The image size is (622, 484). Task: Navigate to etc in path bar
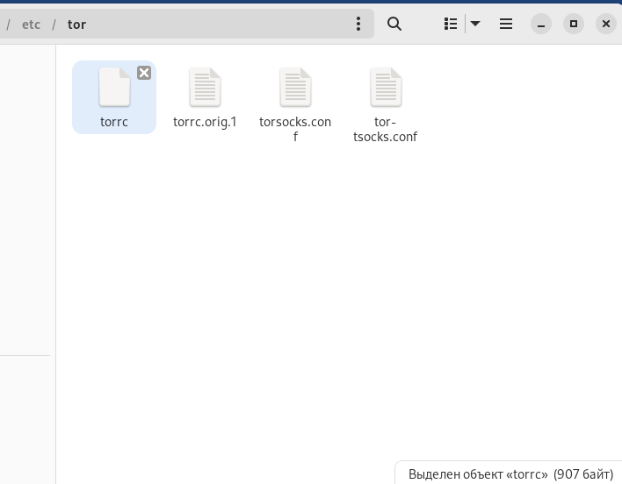32,25
